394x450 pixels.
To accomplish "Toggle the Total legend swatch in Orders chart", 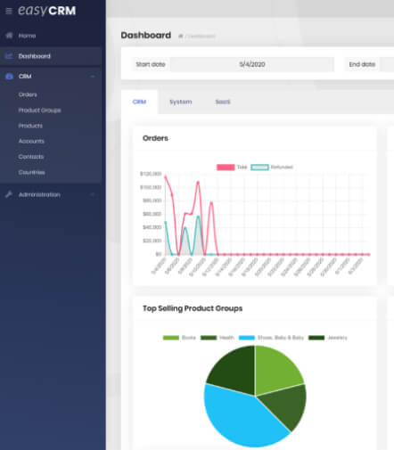I will click(x=226, y=168).
